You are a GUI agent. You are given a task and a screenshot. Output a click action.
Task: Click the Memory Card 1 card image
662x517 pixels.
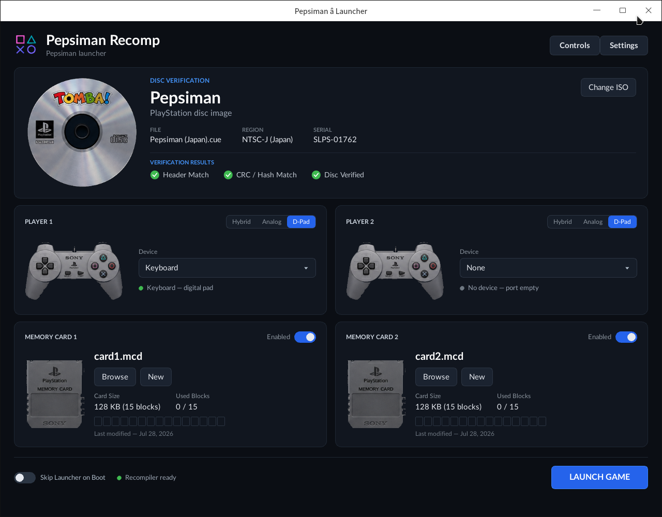click(x=55, y=394)
